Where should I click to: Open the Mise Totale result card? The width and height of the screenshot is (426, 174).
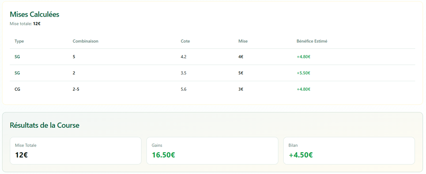pyautogui.click(x=76, y=151)
